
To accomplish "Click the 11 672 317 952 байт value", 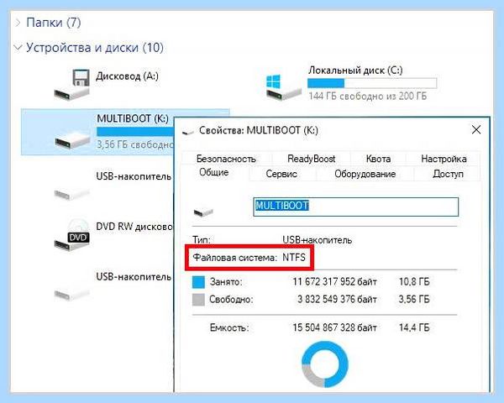I will (334, 282).
